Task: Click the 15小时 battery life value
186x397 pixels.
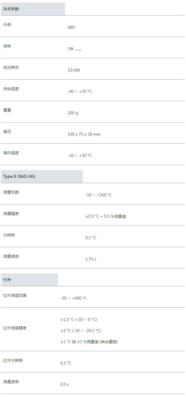Action: (74, 70)
